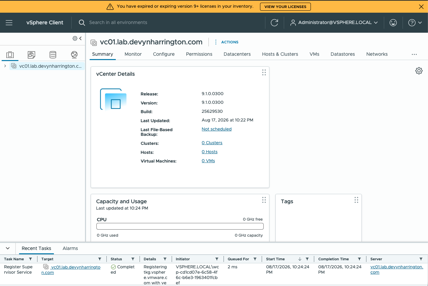Click the Tags card drag handle
Screen dimensions: 428x286
pos(356,200)
